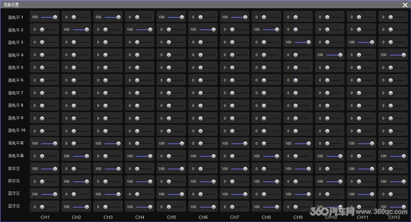This screenshot has width=411, height=222.
Task: Click the 数字右 row label
Action: coord(14,181)
